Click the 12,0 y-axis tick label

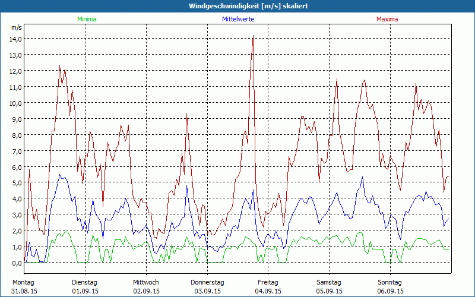click(15, 71)
